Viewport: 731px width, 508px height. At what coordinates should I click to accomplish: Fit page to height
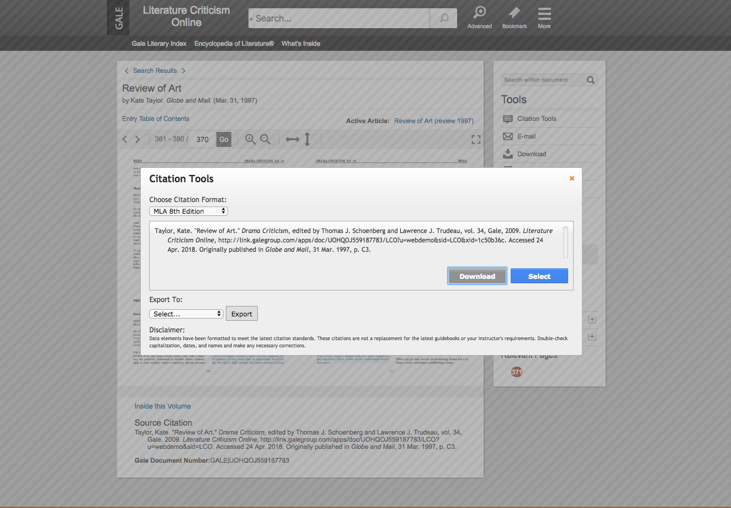point(308,139)
